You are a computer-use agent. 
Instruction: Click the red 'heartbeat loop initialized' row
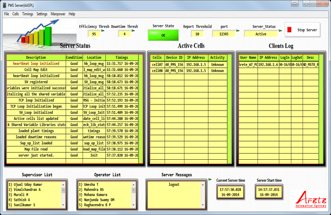pyautogui.click(x=73, y=63)
